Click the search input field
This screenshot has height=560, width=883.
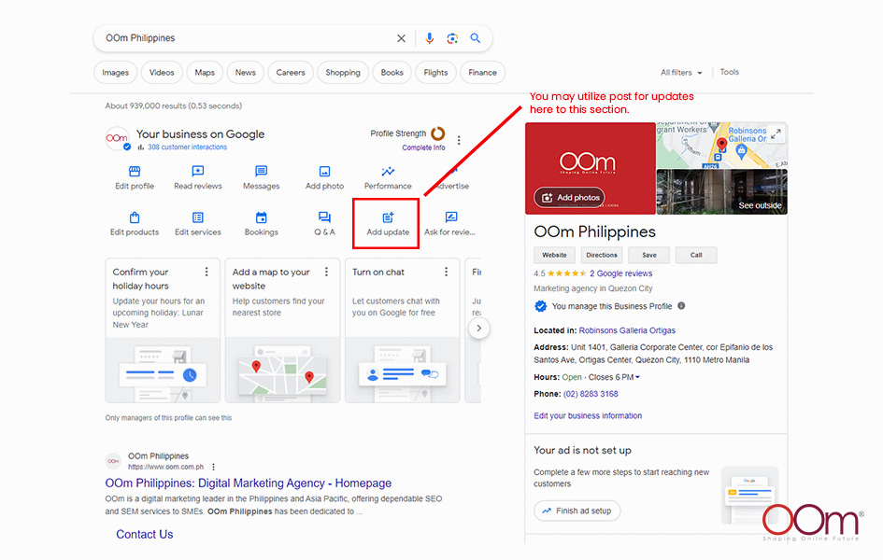click(243, 38)
